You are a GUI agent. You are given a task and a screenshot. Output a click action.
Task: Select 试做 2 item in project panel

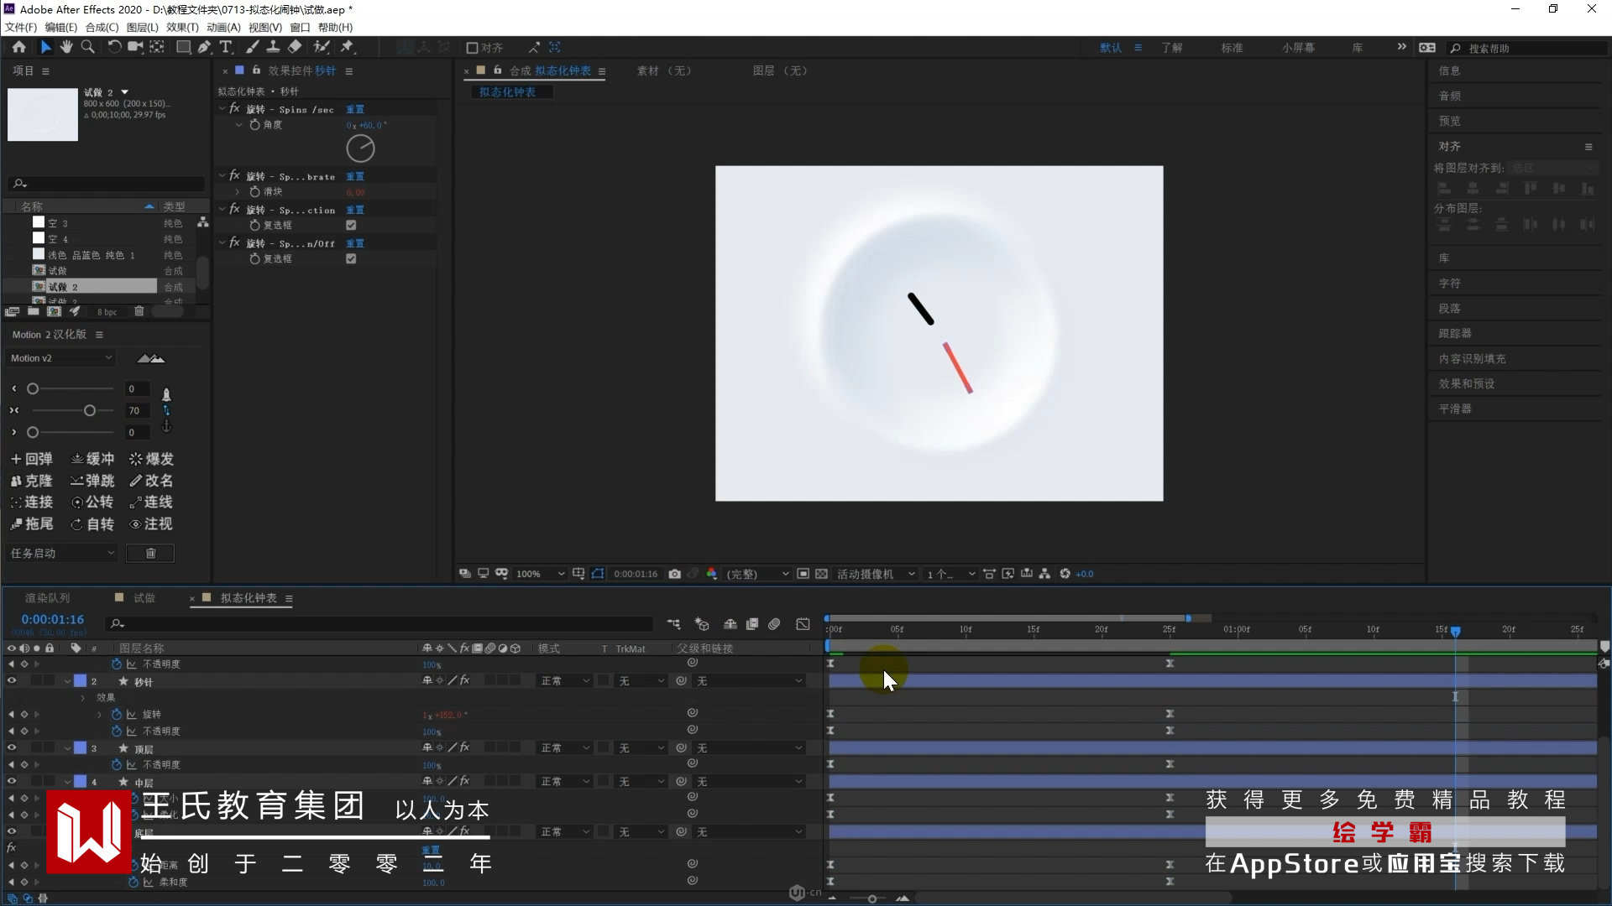[63, 287]
